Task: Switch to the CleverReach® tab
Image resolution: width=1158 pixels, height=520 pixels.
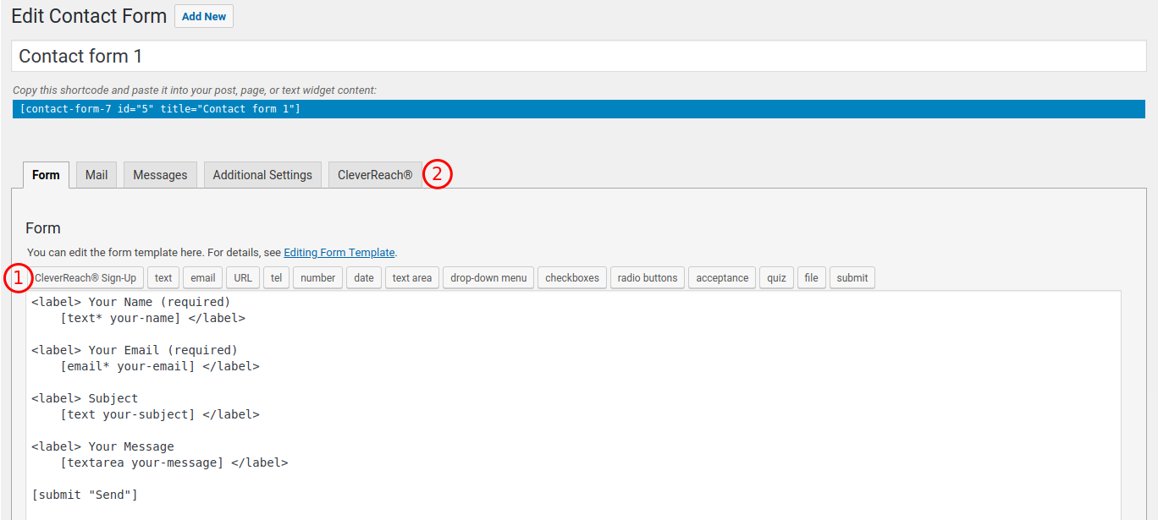Action: [375, 175]
